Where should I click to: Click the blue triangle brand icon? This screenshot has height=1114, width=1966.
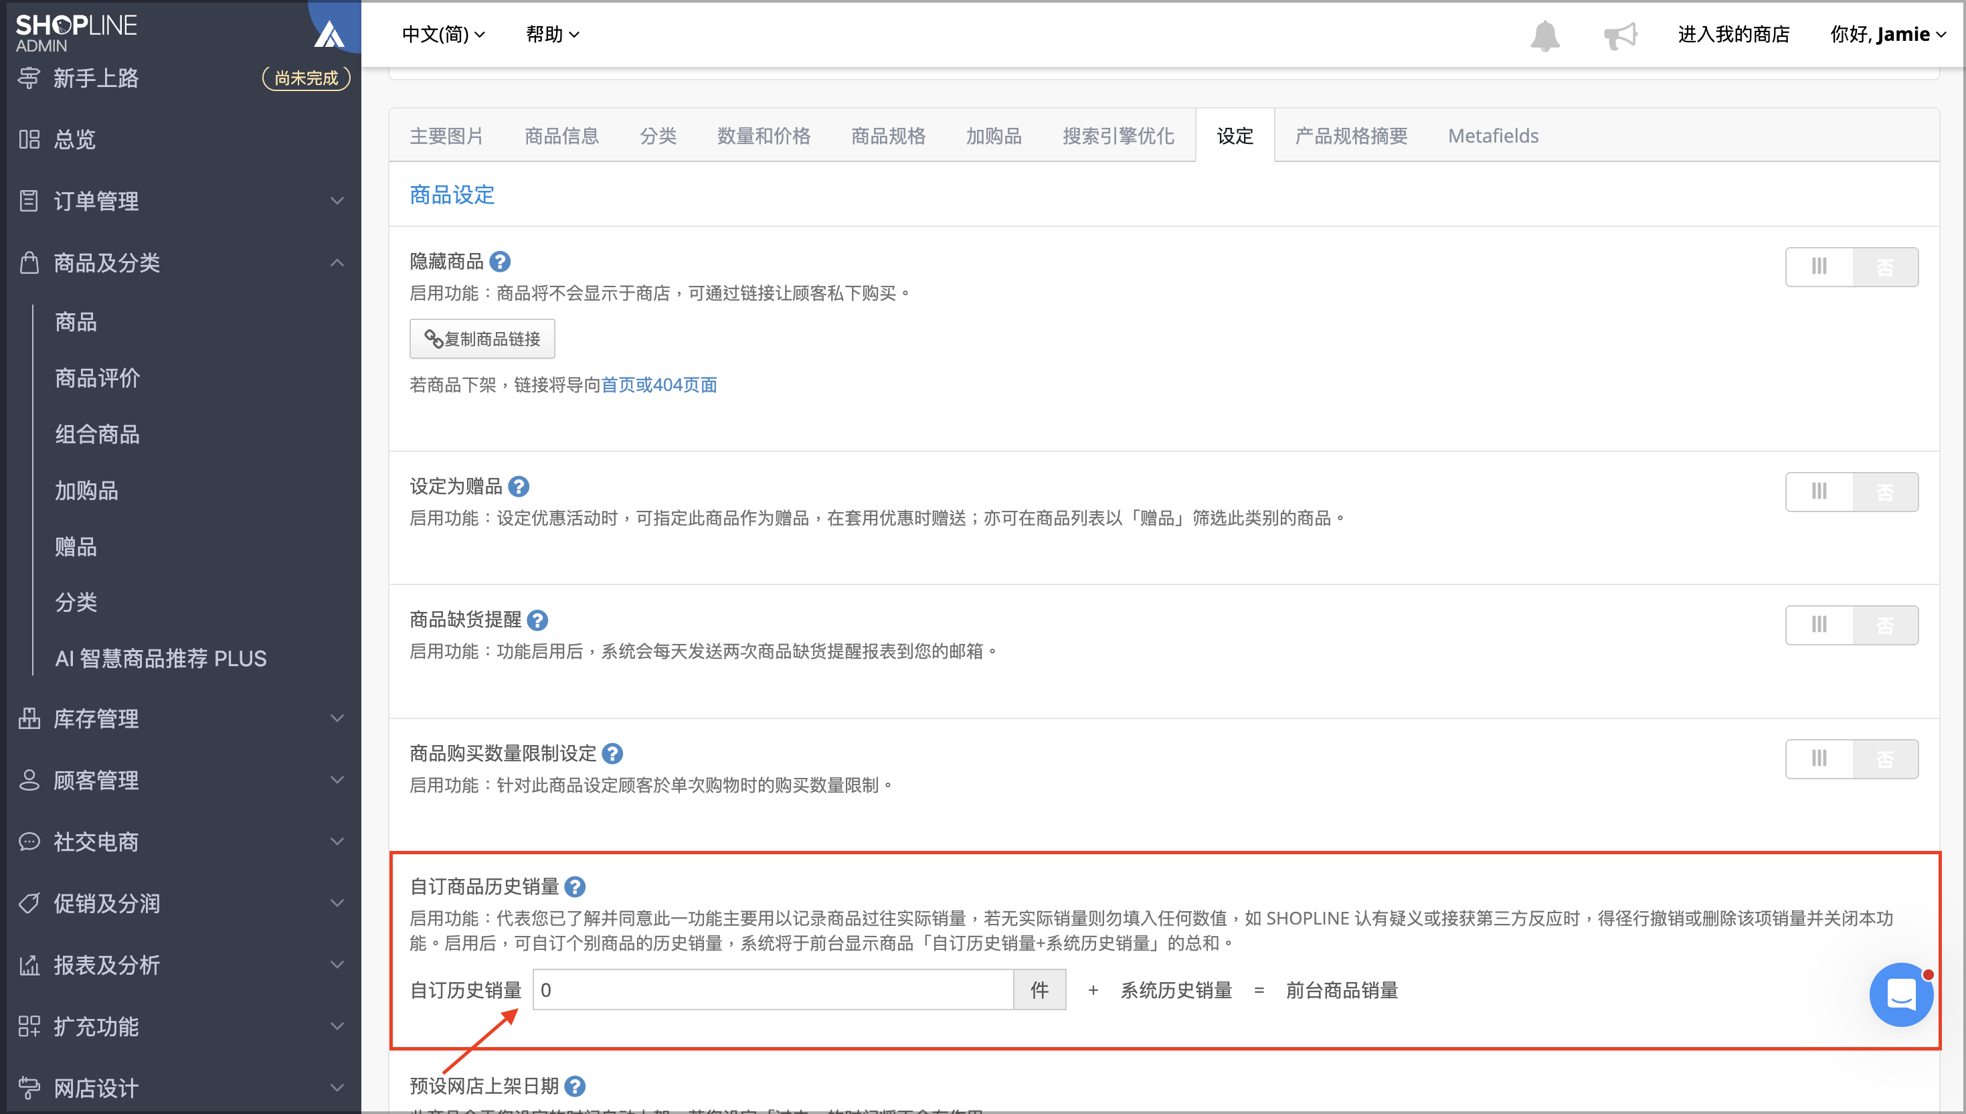[x=330, y=33]
